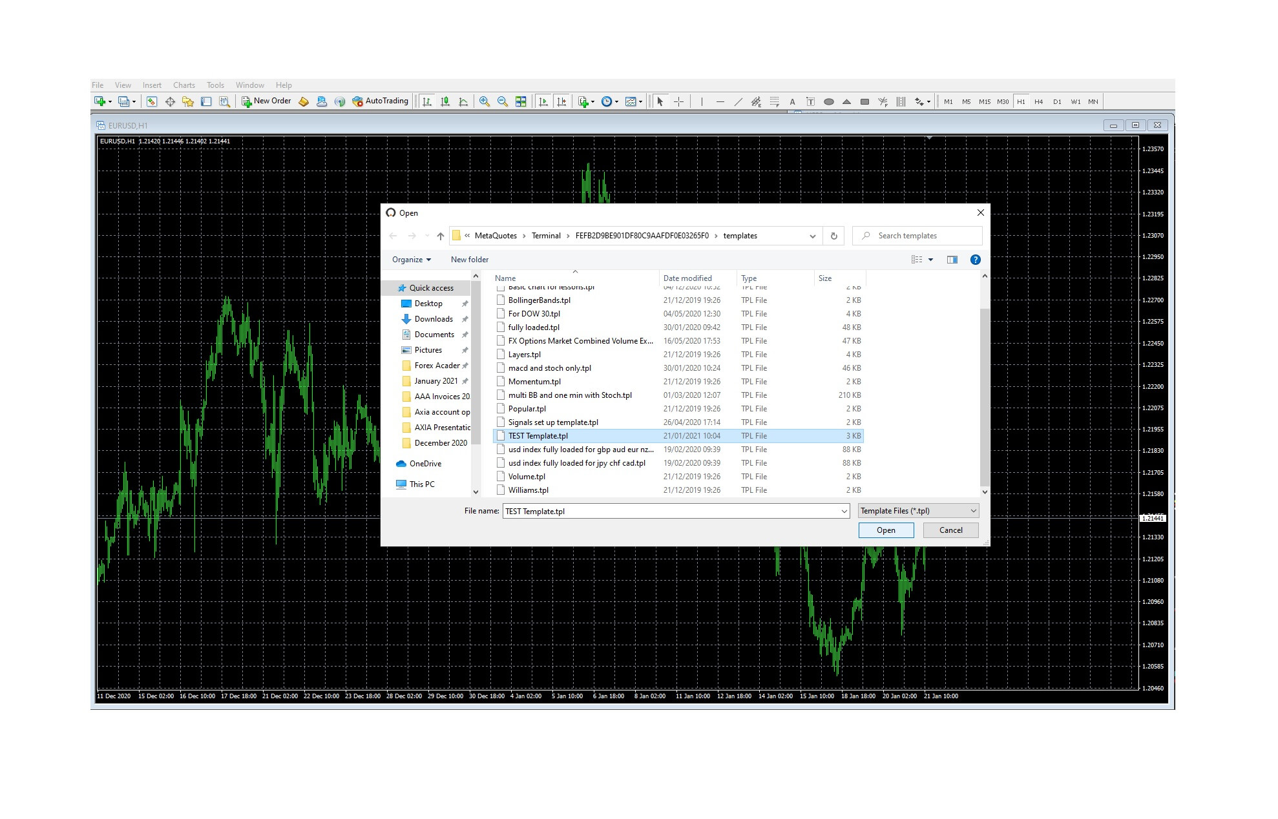Switch chart to line chart mode

click(463, 101)
